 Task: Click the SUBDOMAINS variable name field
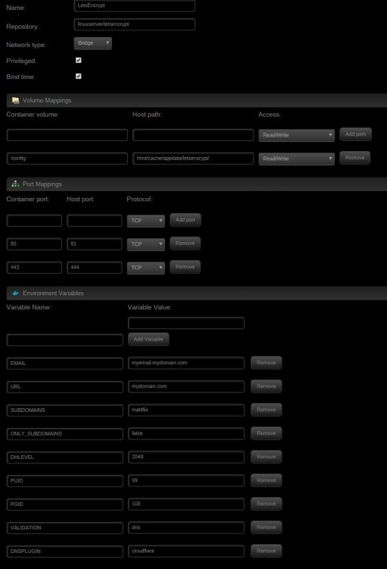click(65, 410)
